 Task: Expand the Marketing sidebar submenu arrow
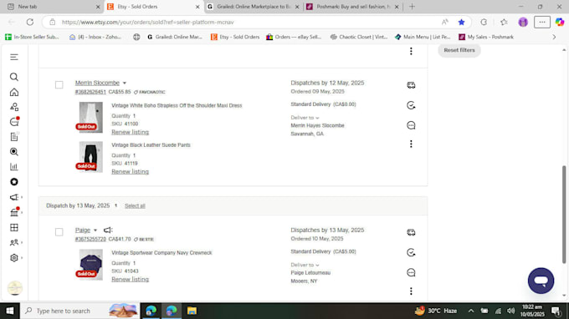click(x=22, y=197)
